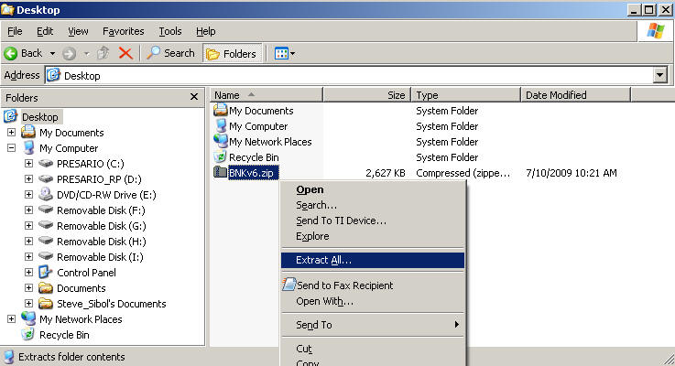This screenshot has height=366, width=675.
Task: Click the Documents folder icon in tree
Action: click(x=46, y=287)
